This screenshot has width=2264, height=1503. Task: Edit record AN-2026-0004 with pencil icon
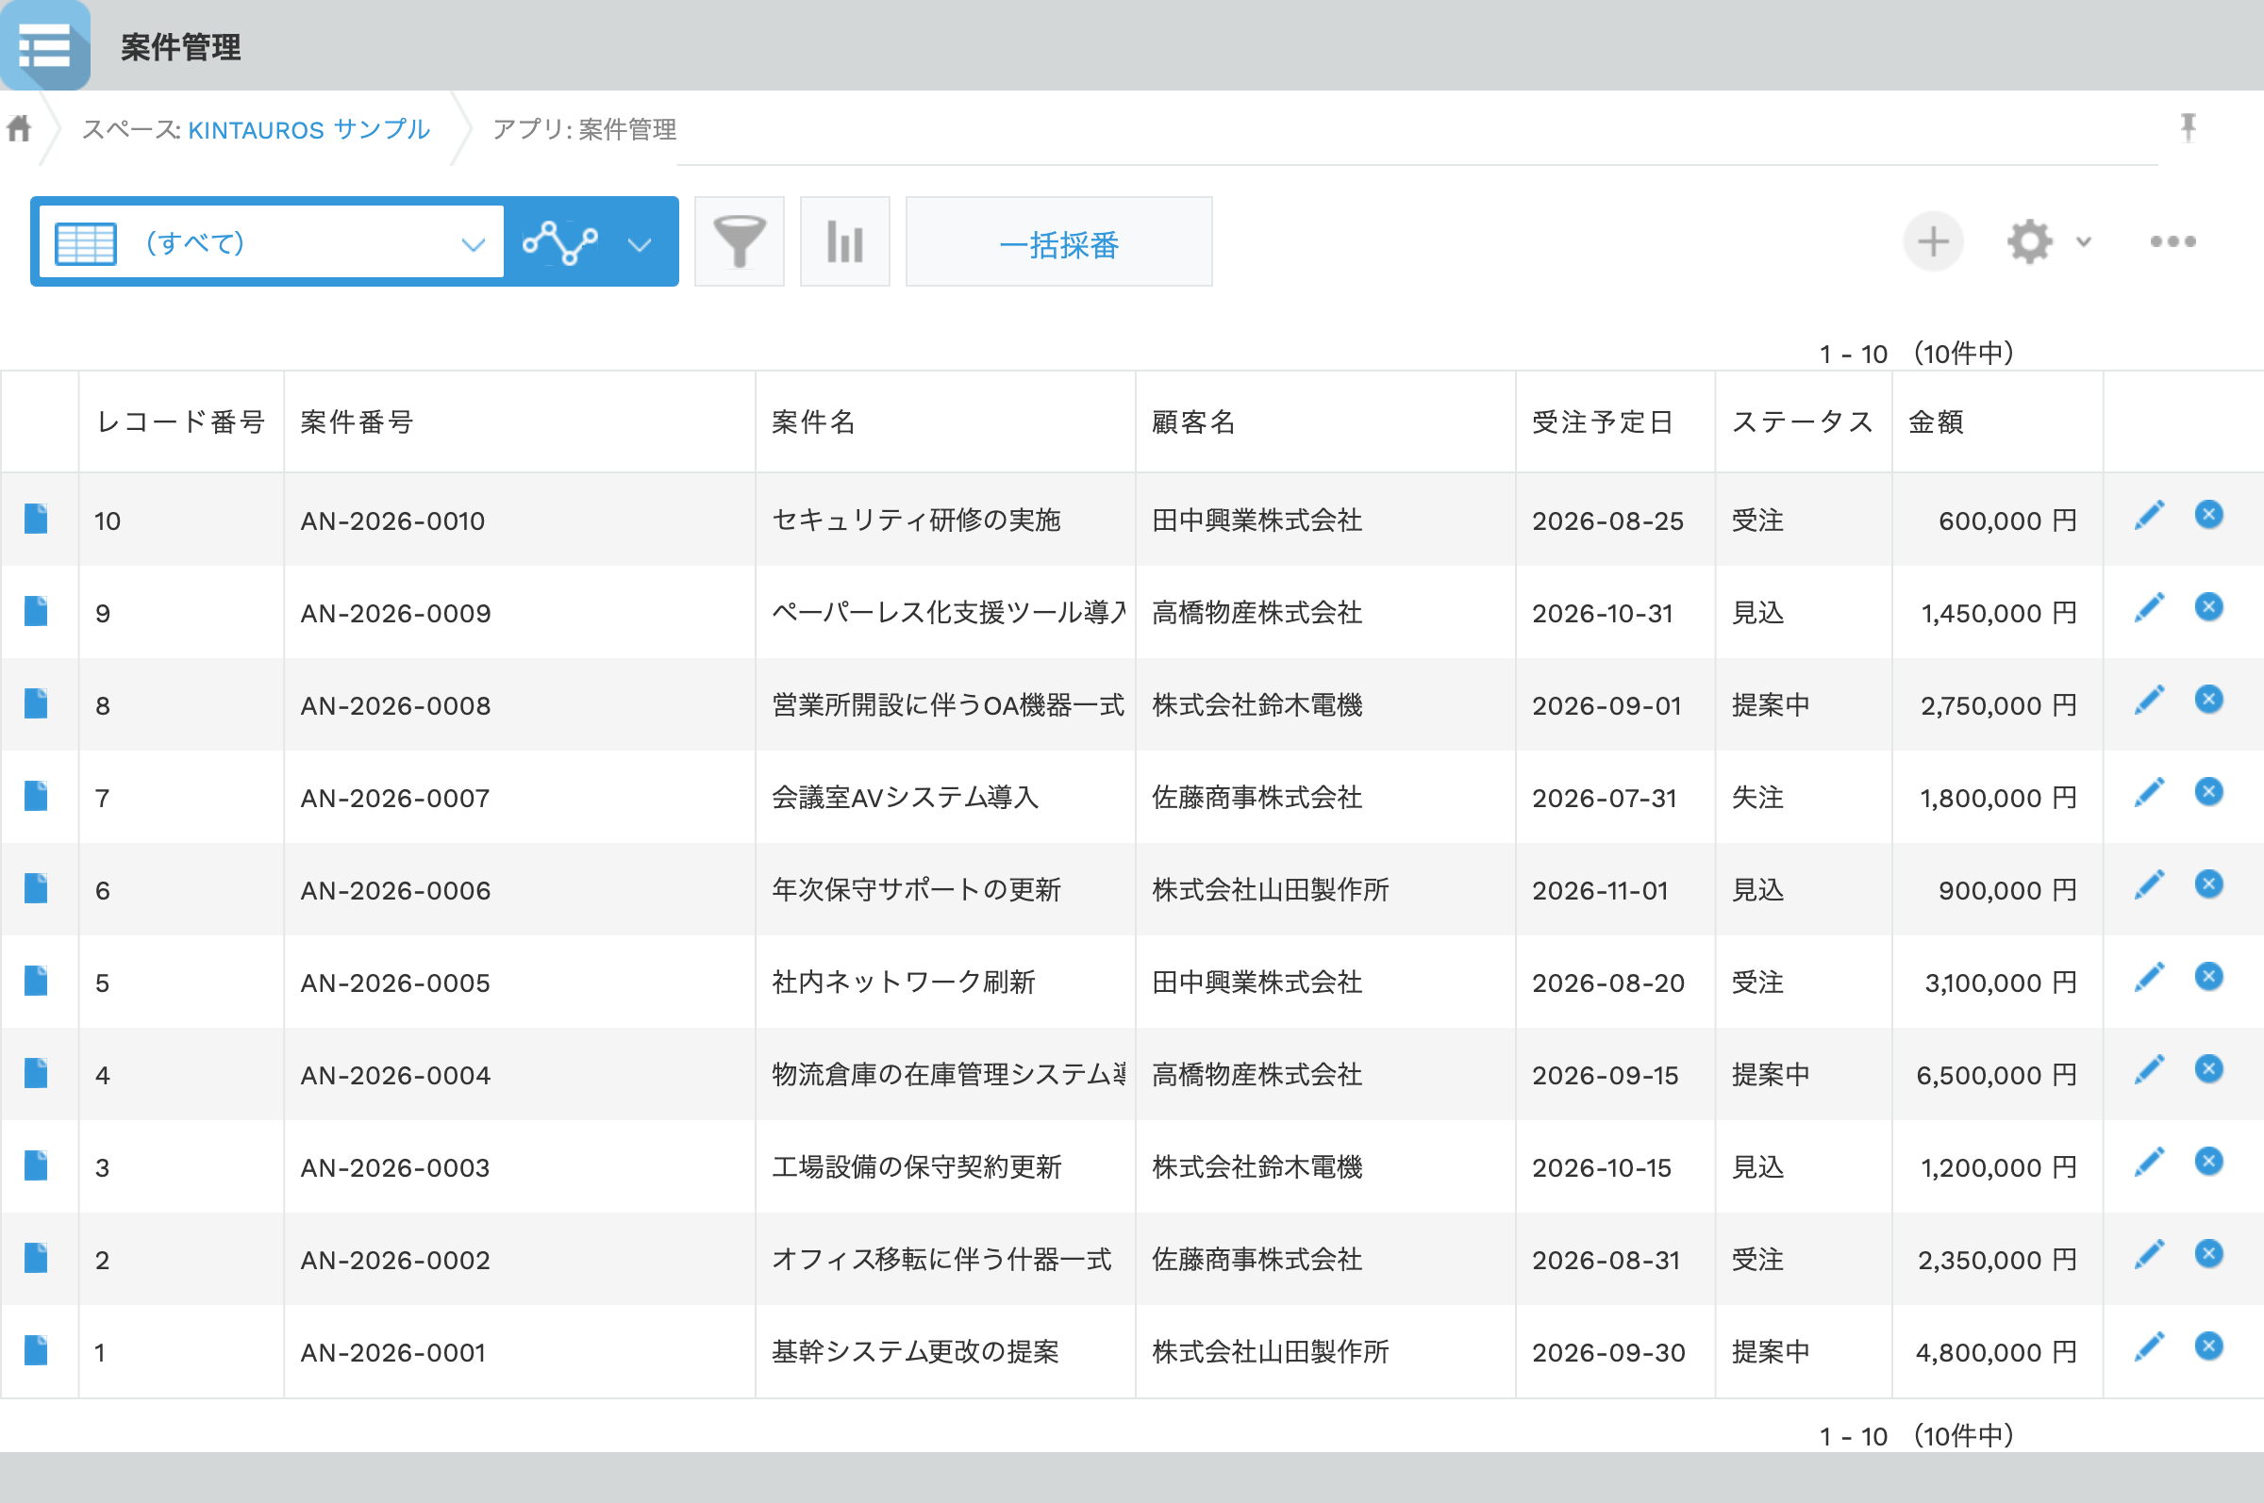point(2149,1070)
